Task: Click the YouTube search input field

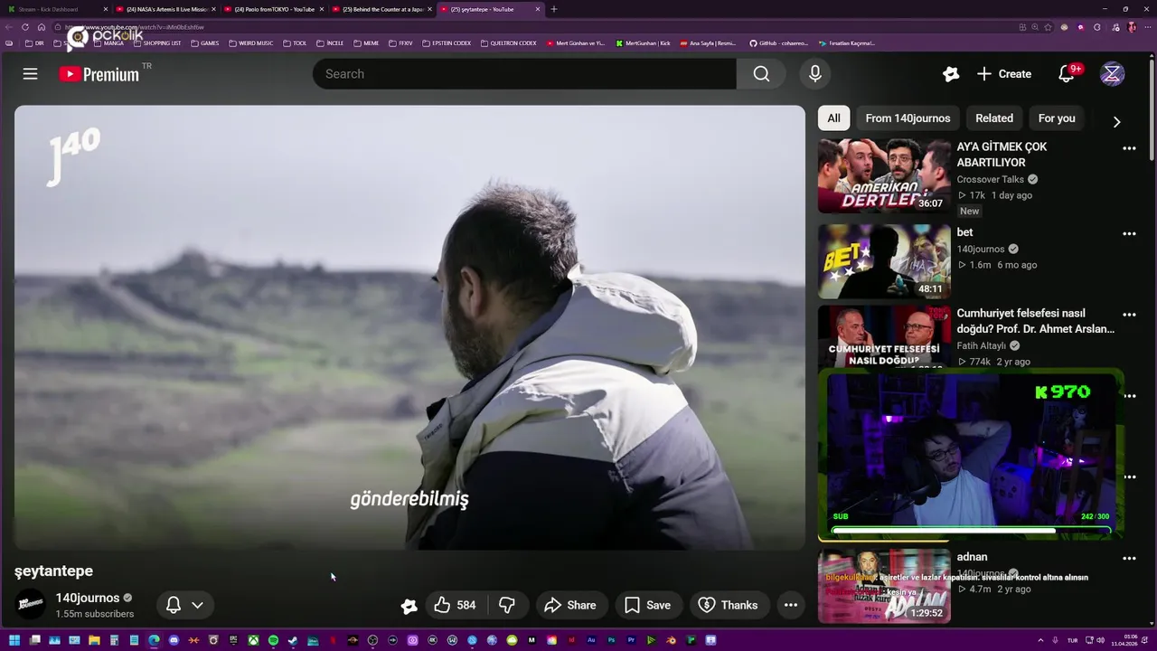Action: point(524,74)
